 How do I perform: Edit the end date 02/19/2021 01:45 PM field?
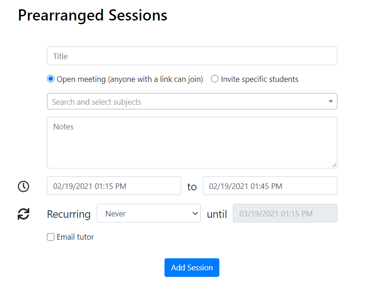click(270, 186)
